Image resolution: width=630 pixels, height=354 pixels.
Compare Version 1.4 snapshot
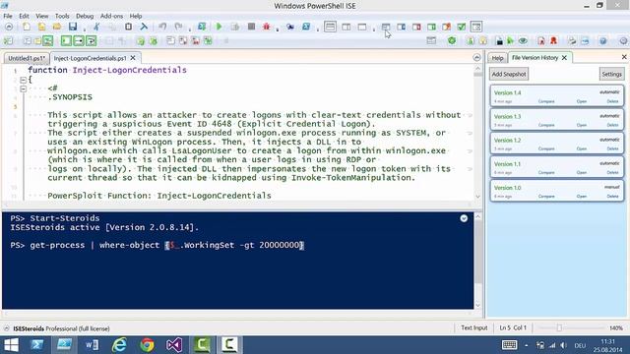(546, 101)
